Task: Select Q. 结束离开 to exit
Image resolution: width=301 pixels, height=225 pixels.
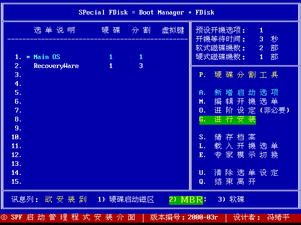Action: point(228,181)
